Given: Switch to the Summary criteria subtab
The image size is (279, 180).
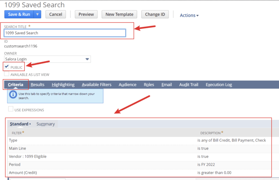Looking at the screenshot, I should click(46, 124).
